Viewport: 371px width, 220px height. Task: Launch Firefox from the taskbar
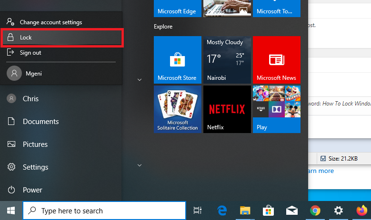[x=362, y=210]
